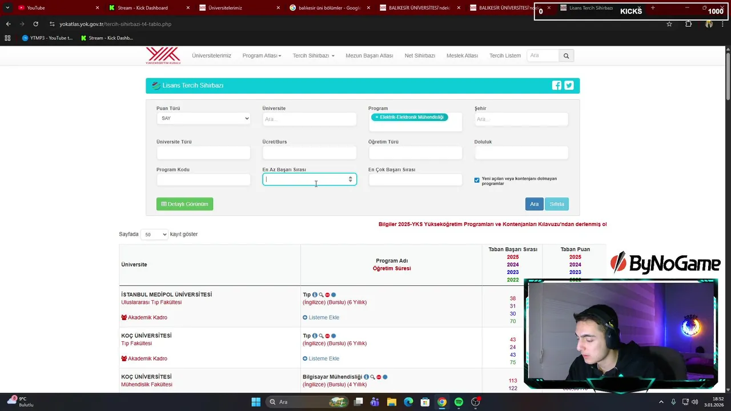Viewport: 731px width, 411px height.
Task: Click magnifier icon for Bilgisayar Mühendisliği
Action: [x=372, y=377]
